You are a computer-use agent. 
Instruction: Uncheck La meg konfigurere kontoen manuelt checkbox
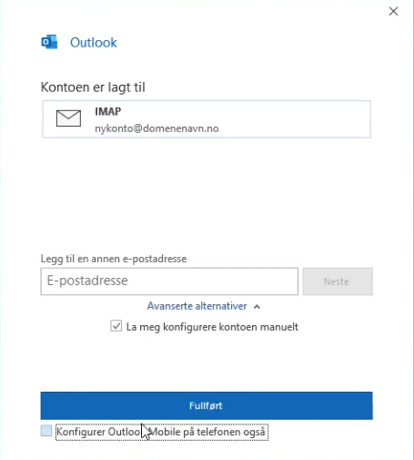(x=116, y=326)
